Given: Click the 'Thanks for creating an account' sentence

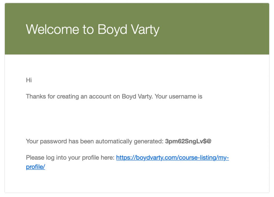Looking at the screenshot, I should point(114,96).
